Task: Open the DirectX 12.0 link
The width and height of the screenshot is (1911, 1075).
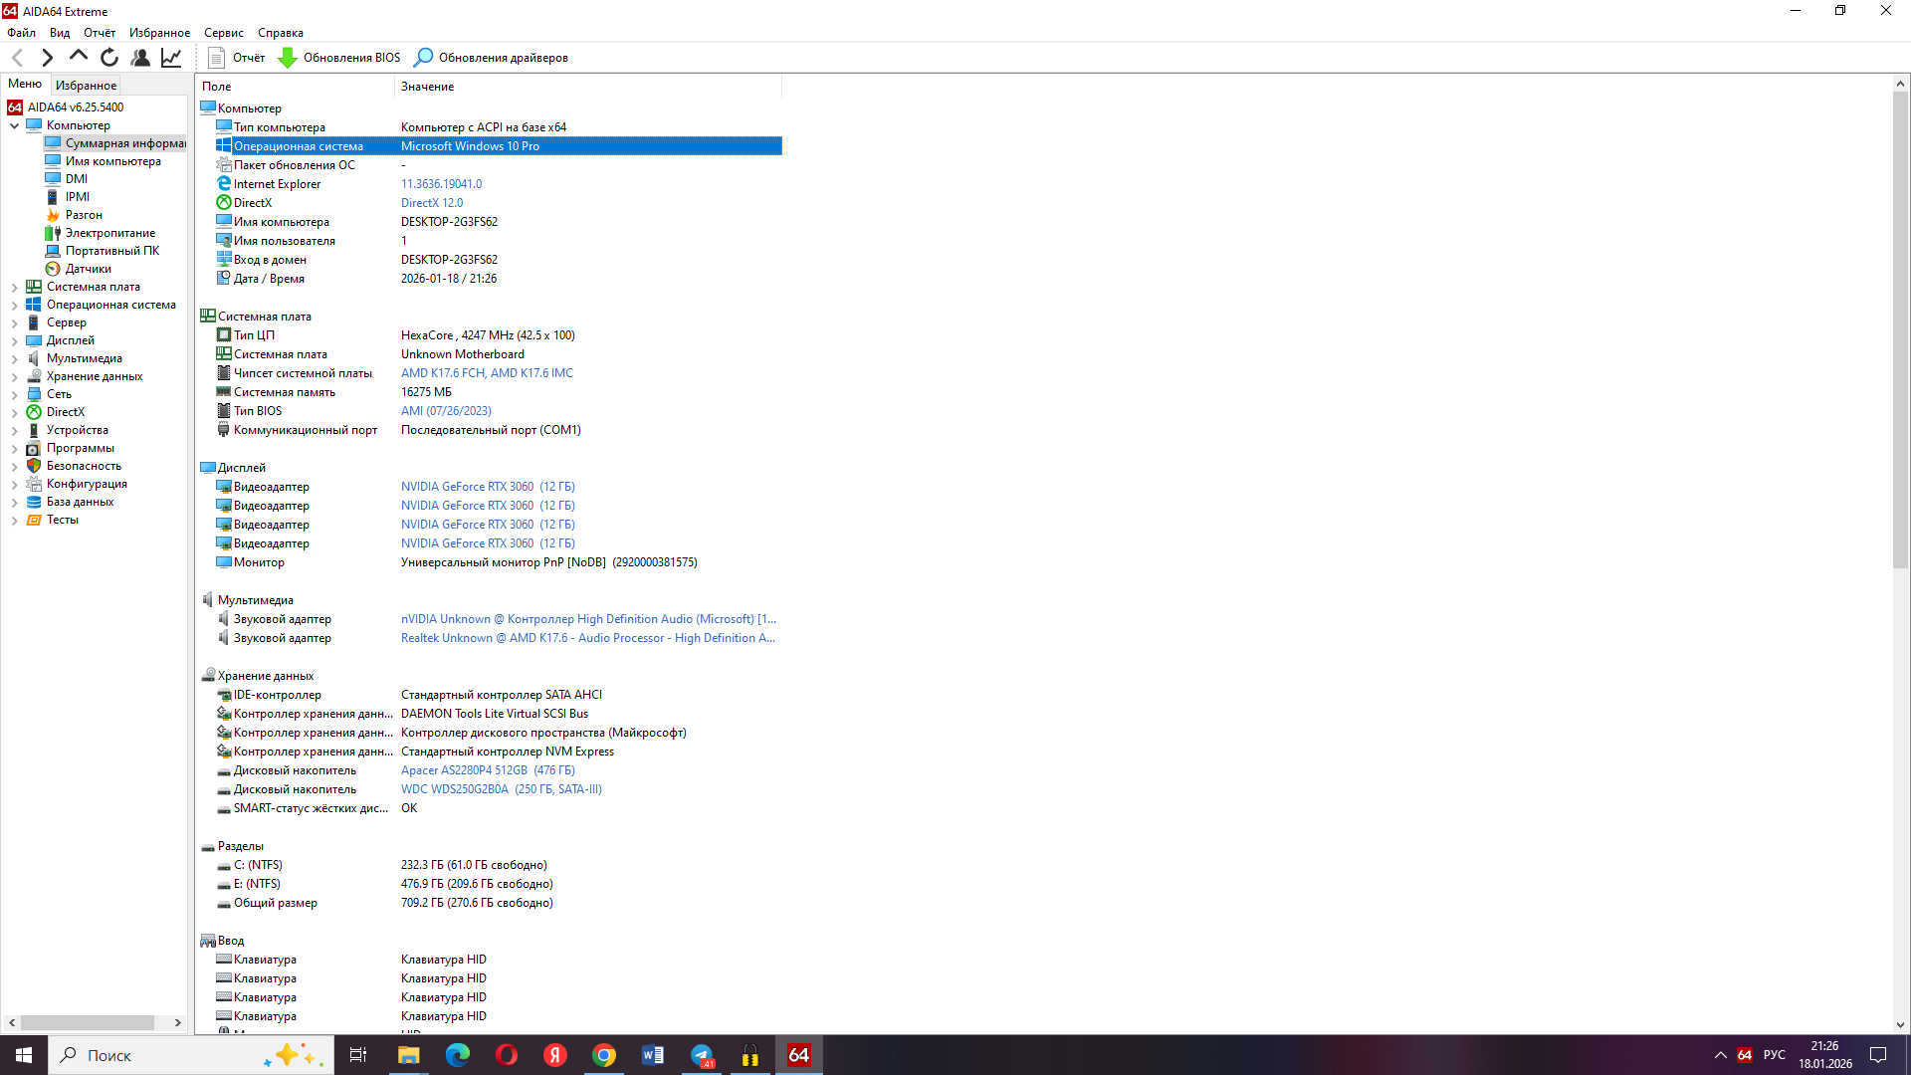Action: pyautogui.click(x=431, y=203)
